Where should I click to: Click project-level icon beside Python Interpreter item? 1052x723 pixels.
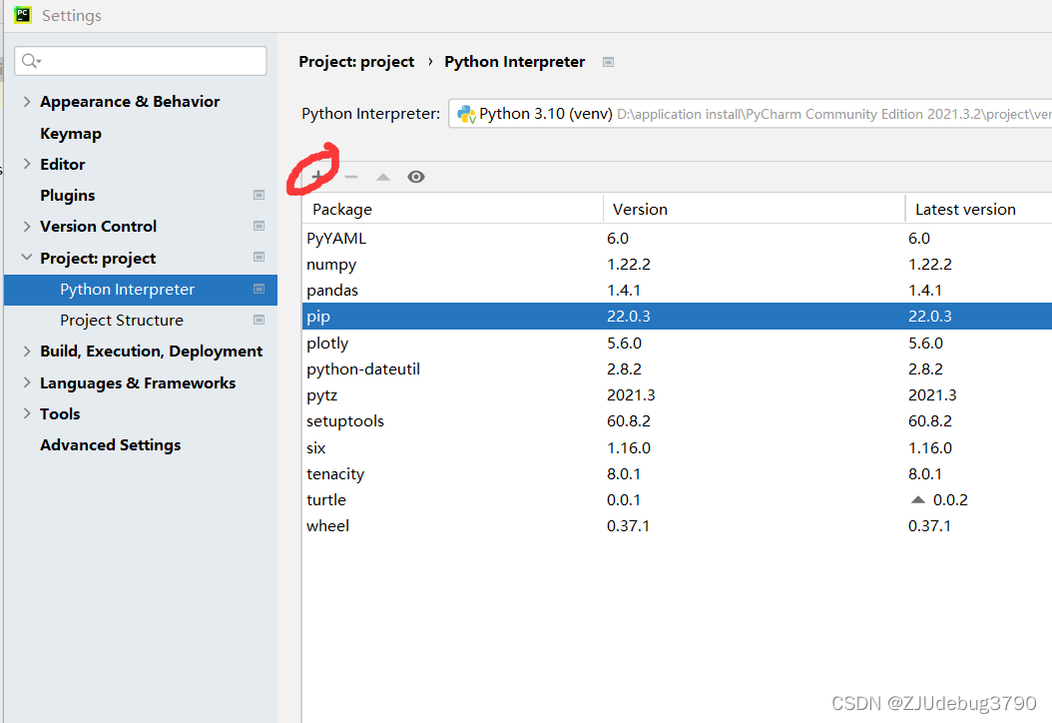tap(259, 289)
